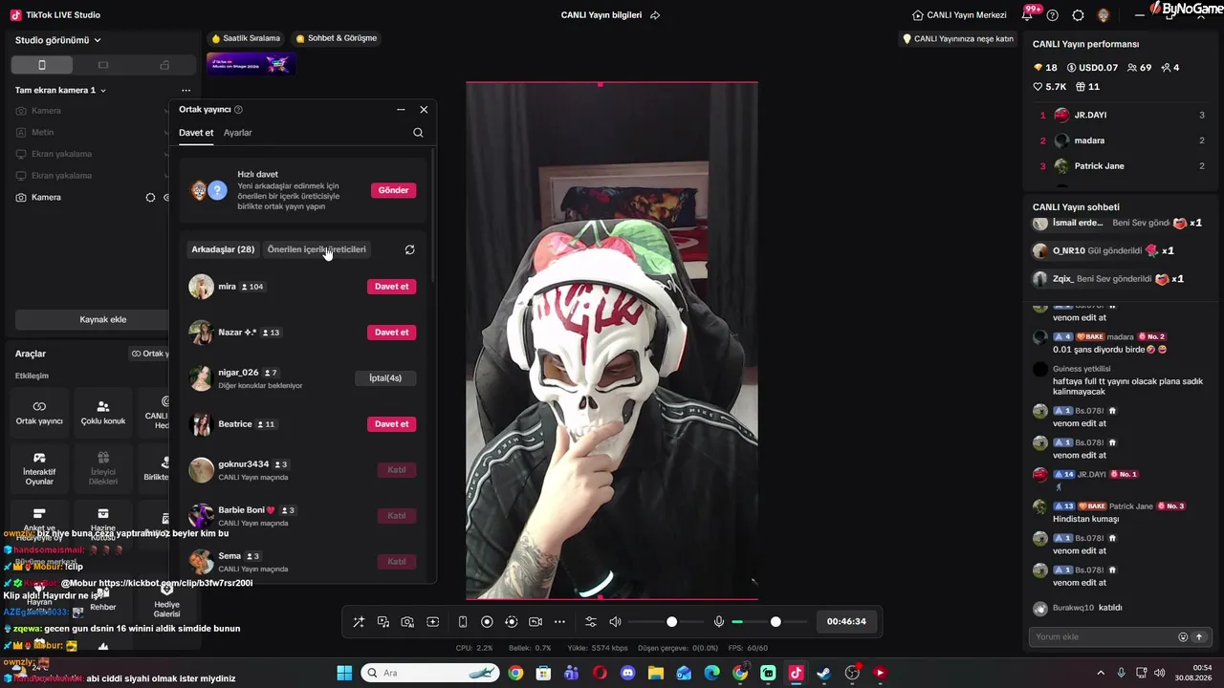
Task: Click the phone orientation icon in control bar
Action: tap(463, 622)
